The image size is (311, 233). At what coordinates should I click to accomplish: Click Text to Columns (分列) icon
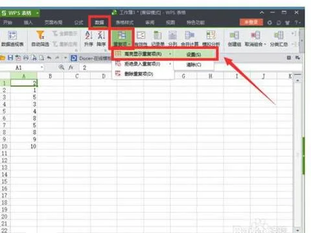[172, 39]
